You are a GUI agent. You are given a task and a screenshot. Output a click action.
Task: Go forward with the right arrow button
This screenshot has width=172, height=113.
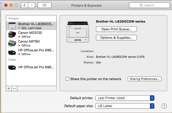click(x=31, y=5)
